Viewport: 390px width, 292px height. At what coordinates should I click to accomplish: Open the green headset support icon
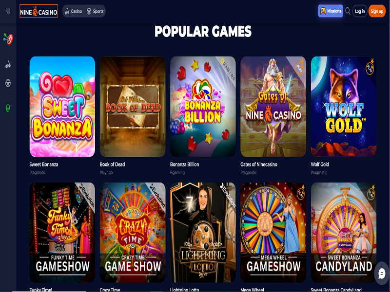(8, 108)
